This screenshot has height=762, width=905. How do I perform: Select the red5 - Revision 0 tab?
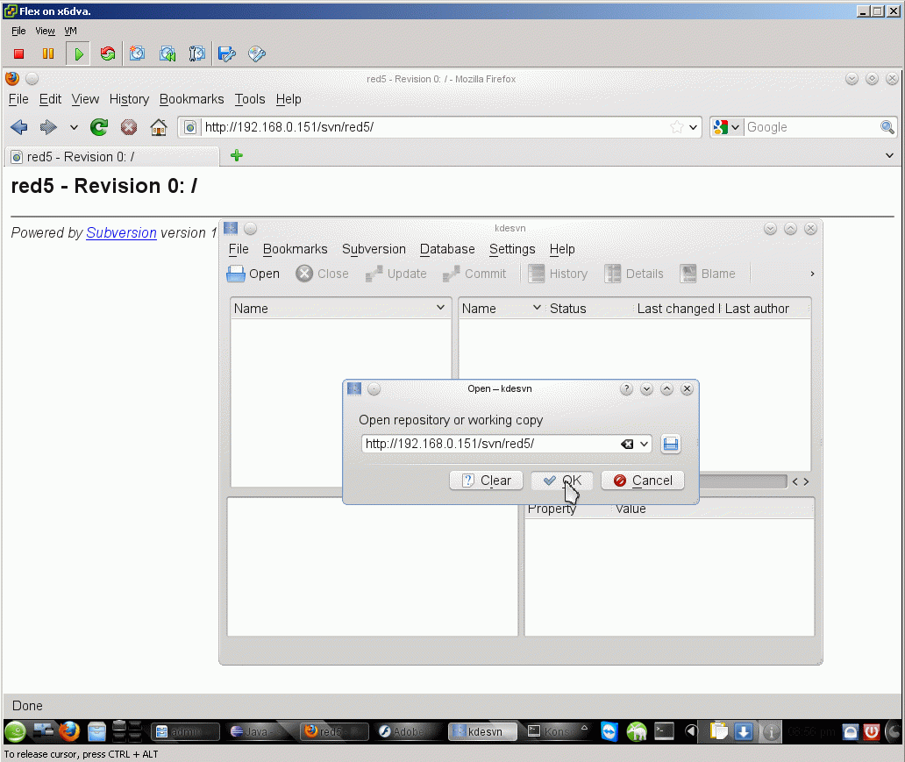pyautogui.click(x=112, y=157)
